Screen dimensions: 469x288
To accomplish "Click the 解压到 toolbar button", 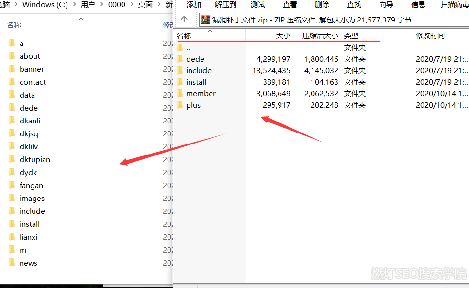I will pos(225,4).
